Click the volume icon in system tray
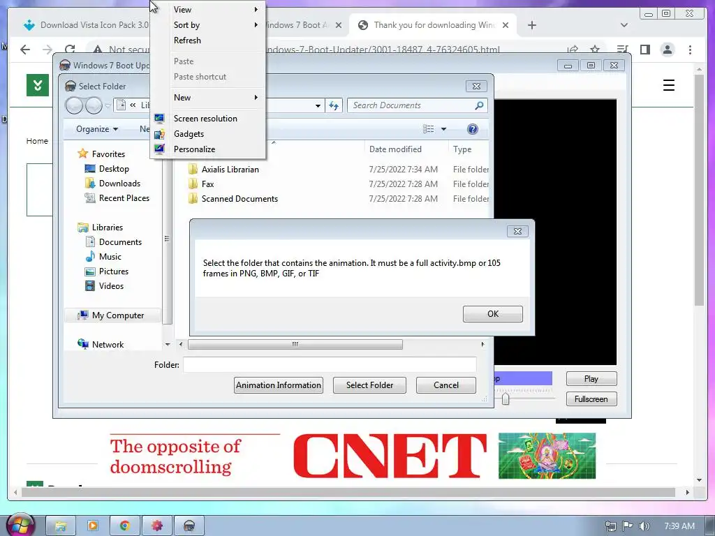 [x=643, y=526]
